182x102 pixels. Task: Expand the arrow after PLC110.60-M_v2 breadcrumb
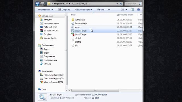click(89, 4)
